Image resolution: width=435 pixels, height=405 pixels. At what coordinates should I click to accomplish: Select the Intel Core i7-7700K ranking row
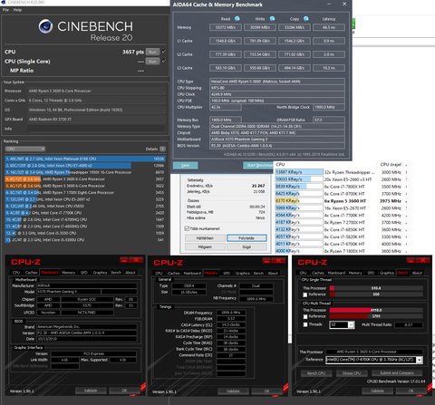85,213
